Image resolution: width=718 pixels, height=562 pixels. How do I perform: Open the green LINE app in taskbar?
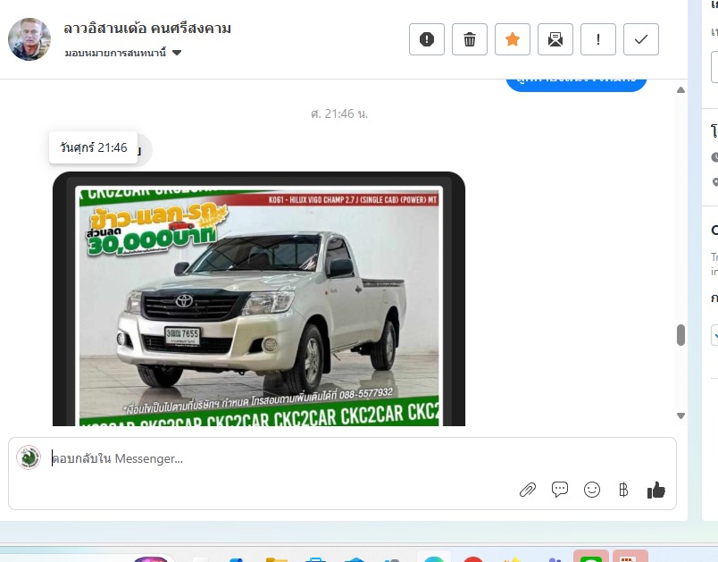[x=590, y=558]
